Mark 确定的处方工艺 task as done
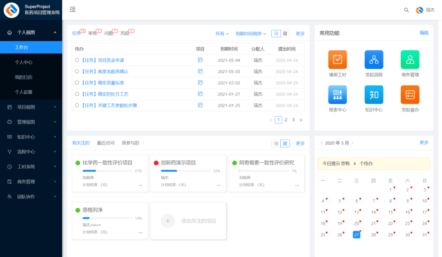Image resolution: width=442 pixels, height=257 pixels. 77,94
